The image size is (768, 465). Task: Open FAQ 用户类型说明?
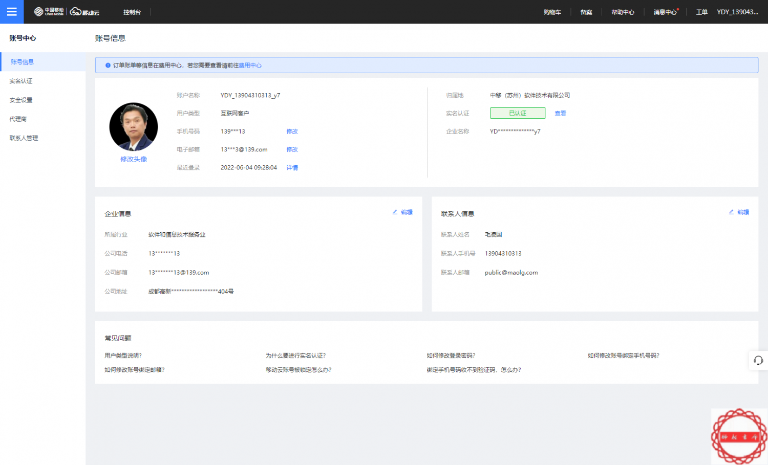[123, 356]
